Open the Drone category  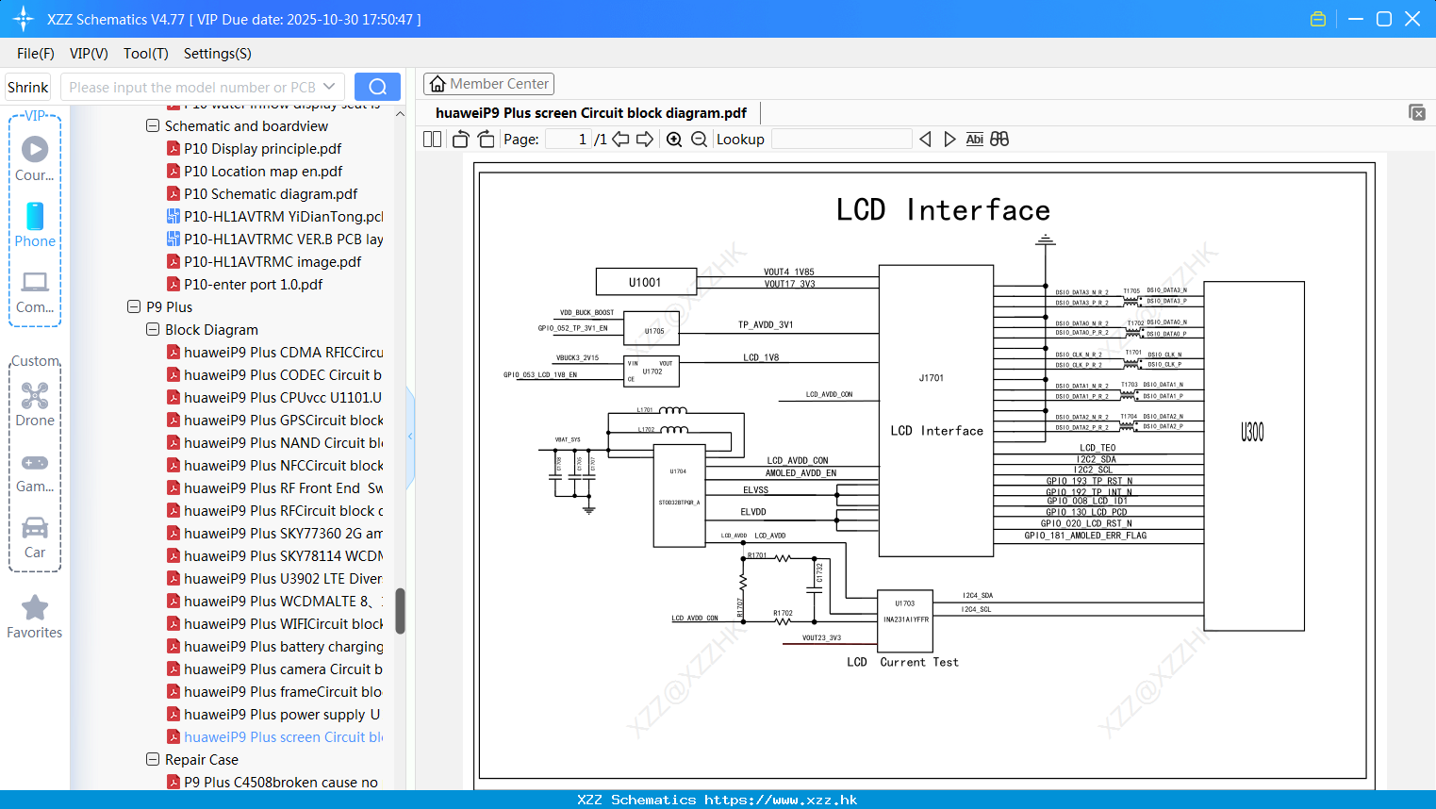click(x=35, y=404)
